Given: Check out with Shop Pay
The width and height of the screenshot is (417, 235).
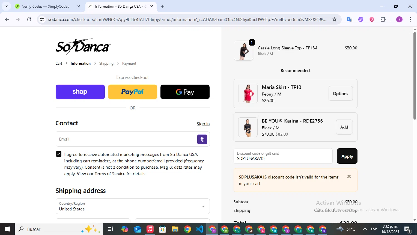Looking at the screenshot, I should (80, 92).
